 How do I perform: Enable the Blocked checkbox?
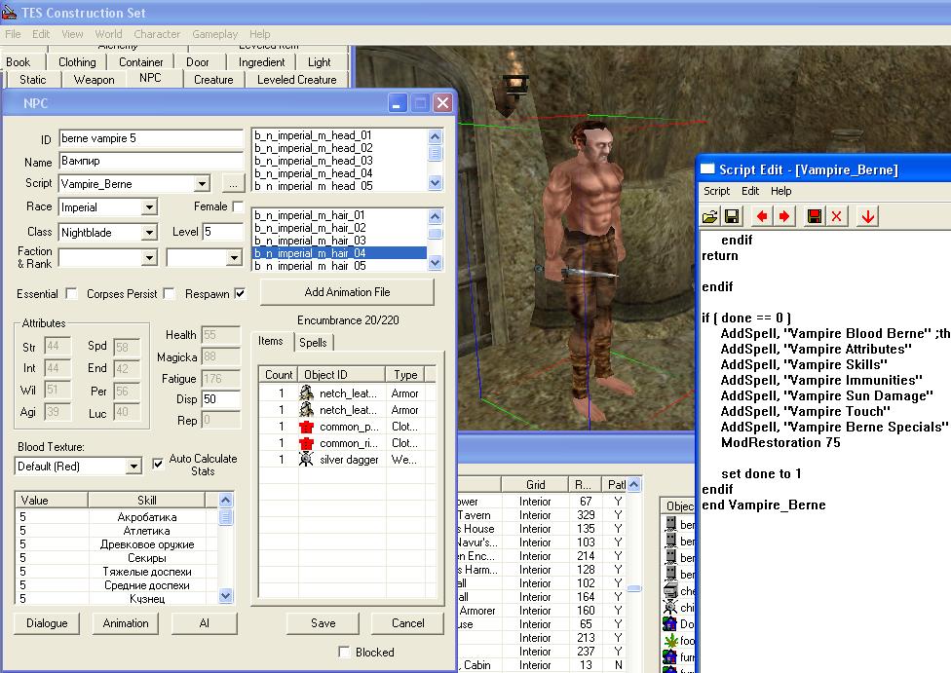click(344, 652)
